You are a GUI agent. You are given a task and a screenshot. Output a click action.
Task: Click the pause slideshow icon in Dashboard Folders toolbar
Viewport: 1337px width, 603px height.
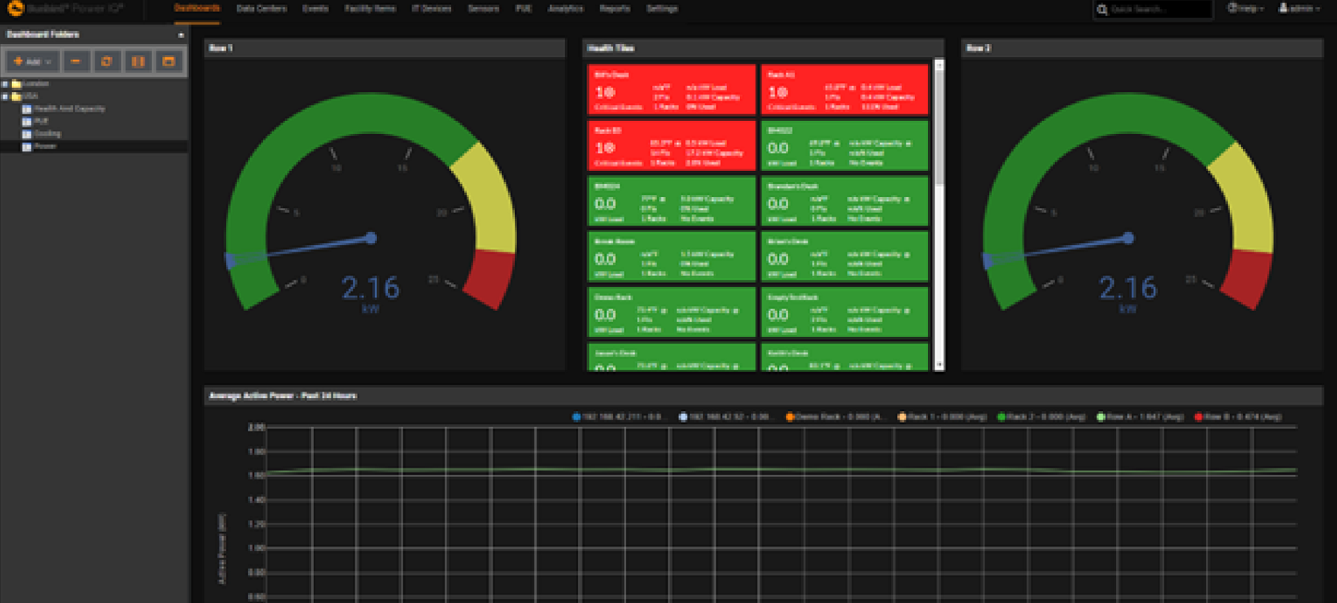(138, 61)
